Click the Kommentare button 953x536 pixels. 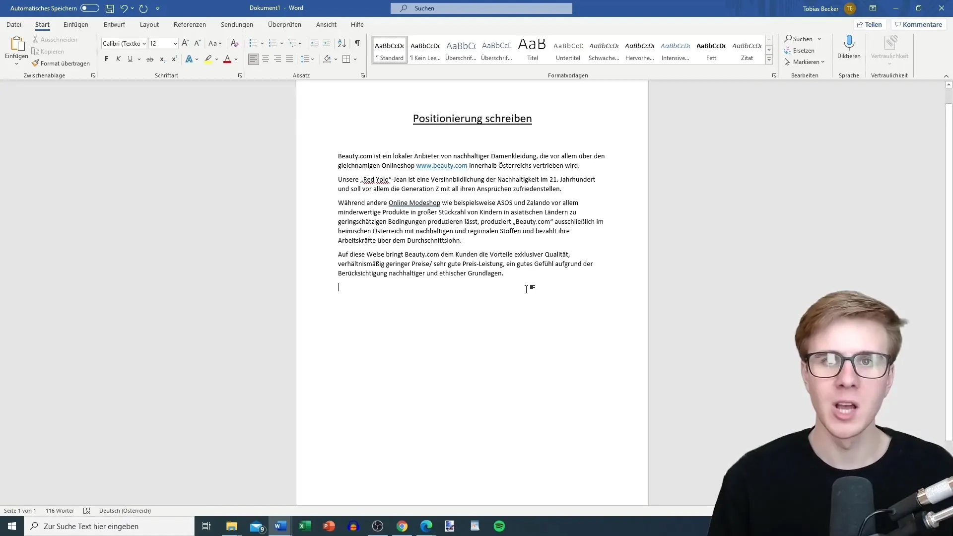918,24
